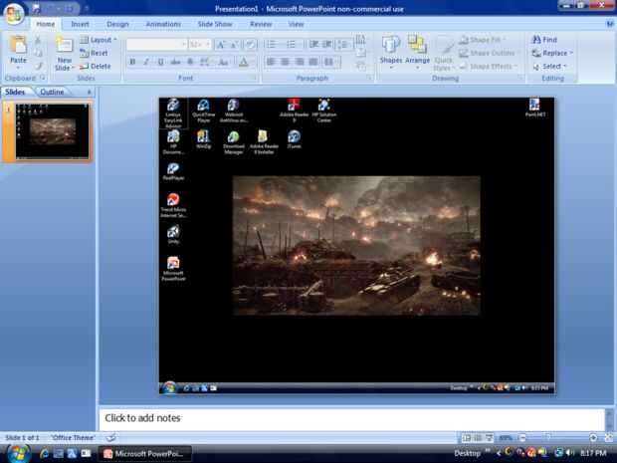Click the Cut scissors icon

(x=38, y=40)
